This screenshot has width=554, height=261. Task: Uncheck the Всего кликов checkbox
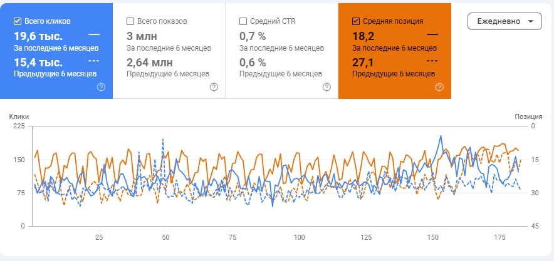coord(18,21)
